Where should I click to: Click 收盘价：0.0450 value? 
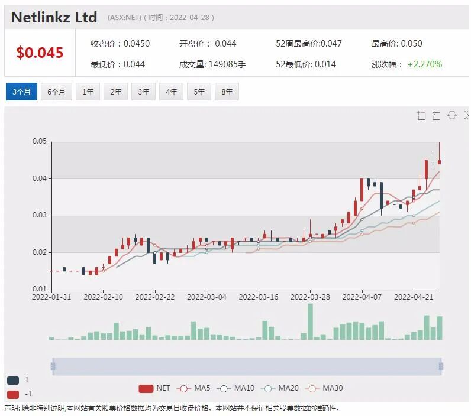(x=120, y=44)
